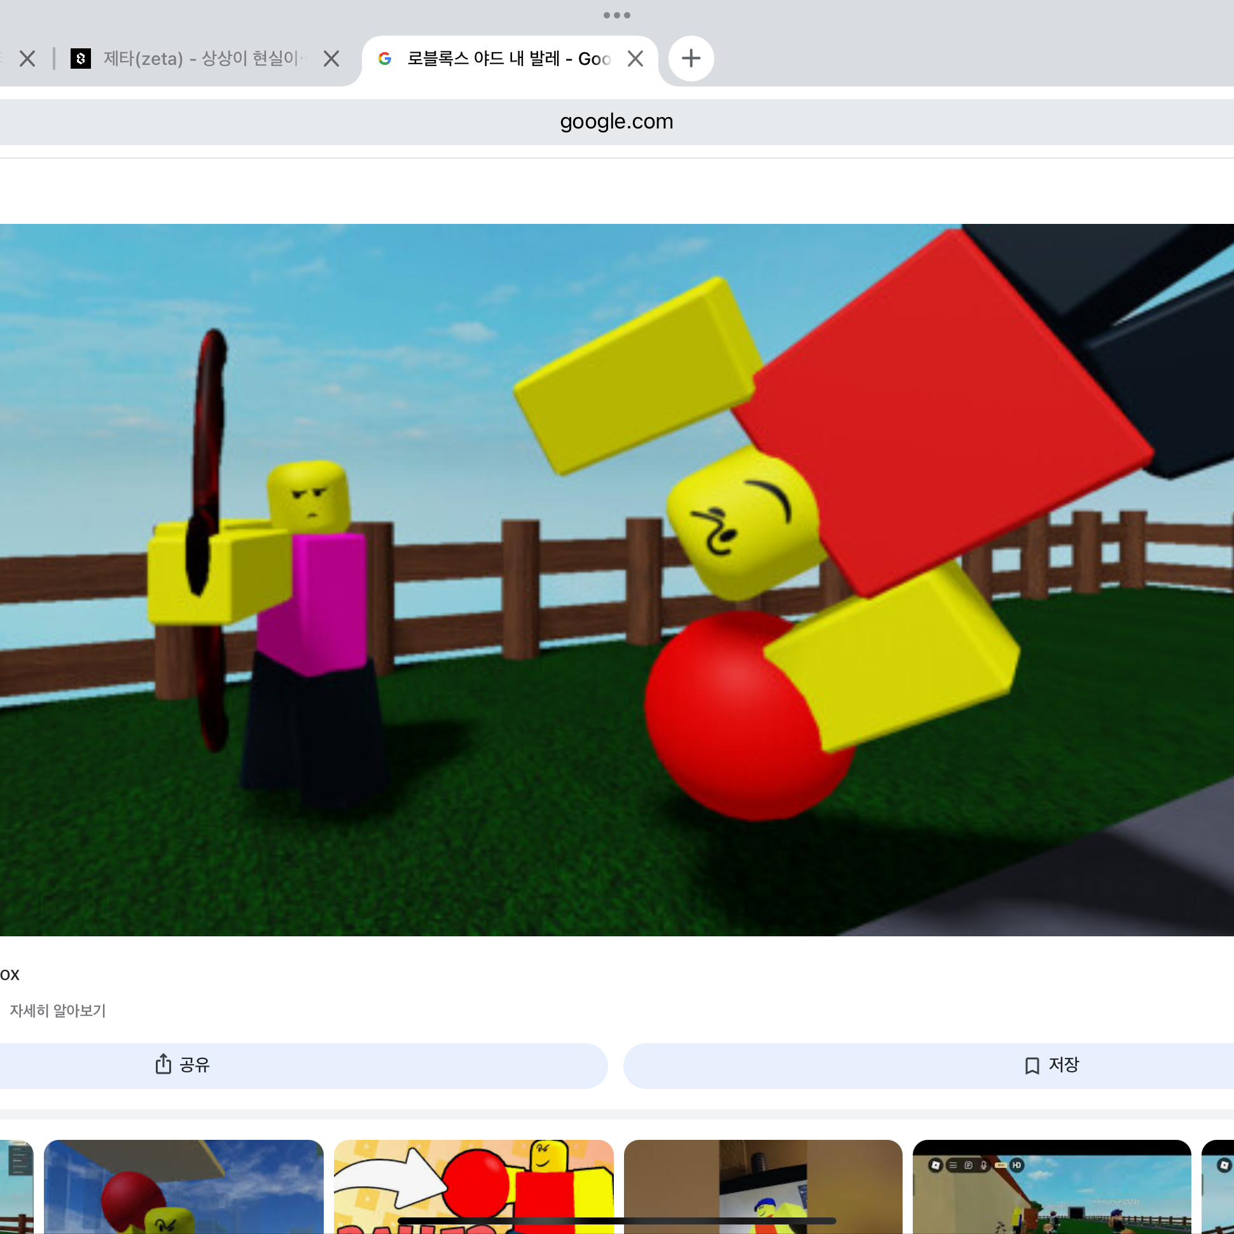Close the 로블록스 야드 내 발레 Google tab

coord(635,59)
